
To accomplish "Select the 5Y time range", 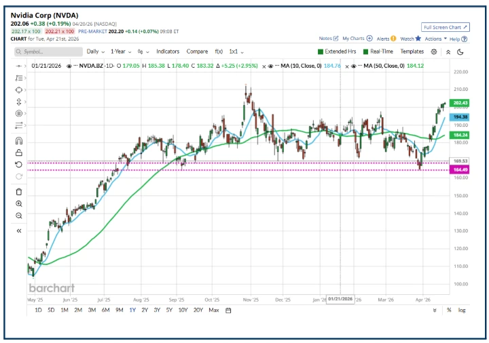I will (169, 310).
